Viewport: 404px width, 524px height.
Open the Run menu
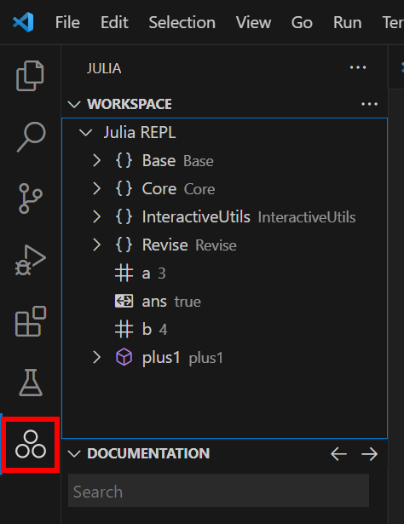pyautogui.click(x=347, y=23)
